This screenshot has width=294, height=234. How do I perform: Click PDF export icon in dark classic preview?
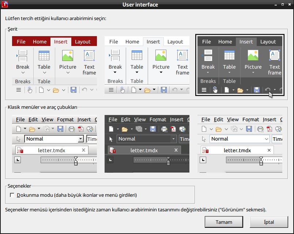pos(173,129)
